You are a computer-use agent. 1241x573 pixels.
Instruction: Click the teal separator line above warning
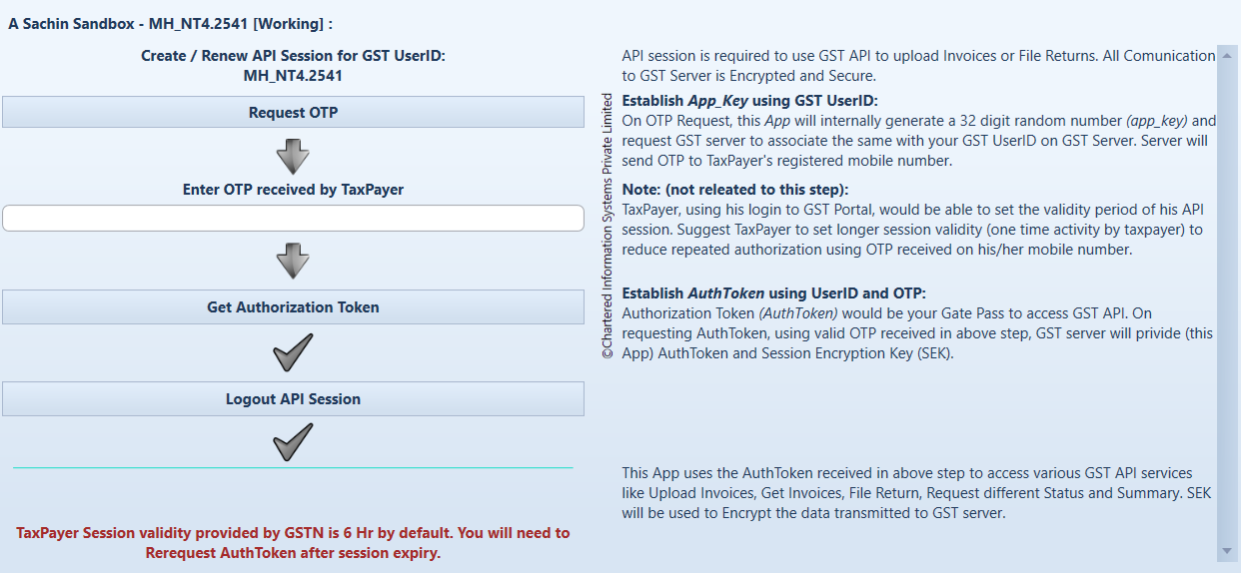click(x=293, y=467)
